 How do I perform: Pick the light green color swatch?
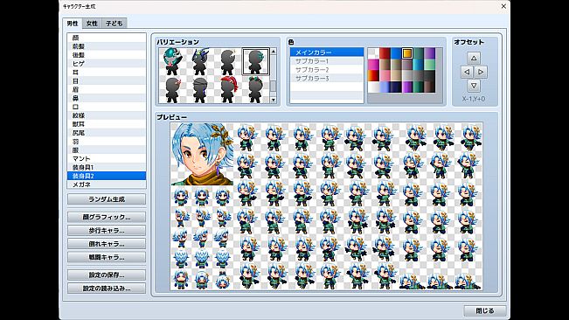430,65
